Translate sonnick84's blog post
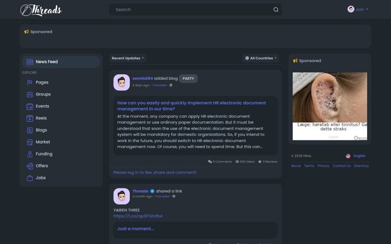391x244 pixels. (x=159, y=85)
